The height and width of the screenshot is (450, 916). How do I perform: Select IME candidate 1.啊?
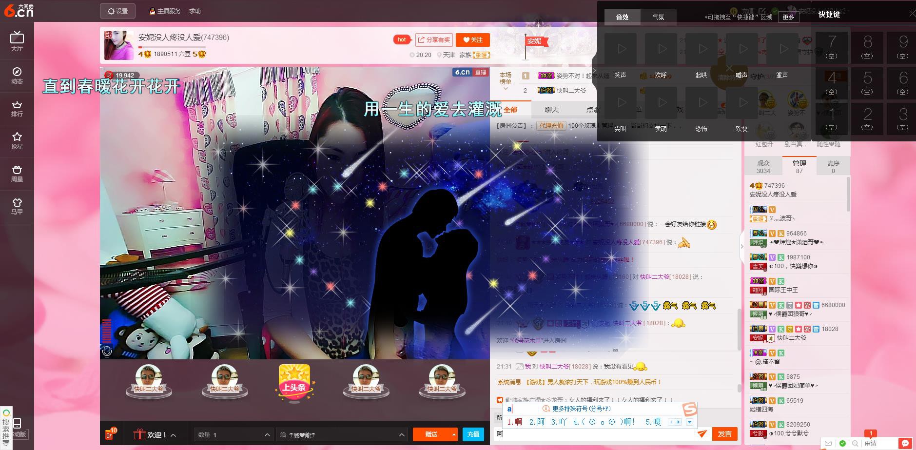point(515,422)
